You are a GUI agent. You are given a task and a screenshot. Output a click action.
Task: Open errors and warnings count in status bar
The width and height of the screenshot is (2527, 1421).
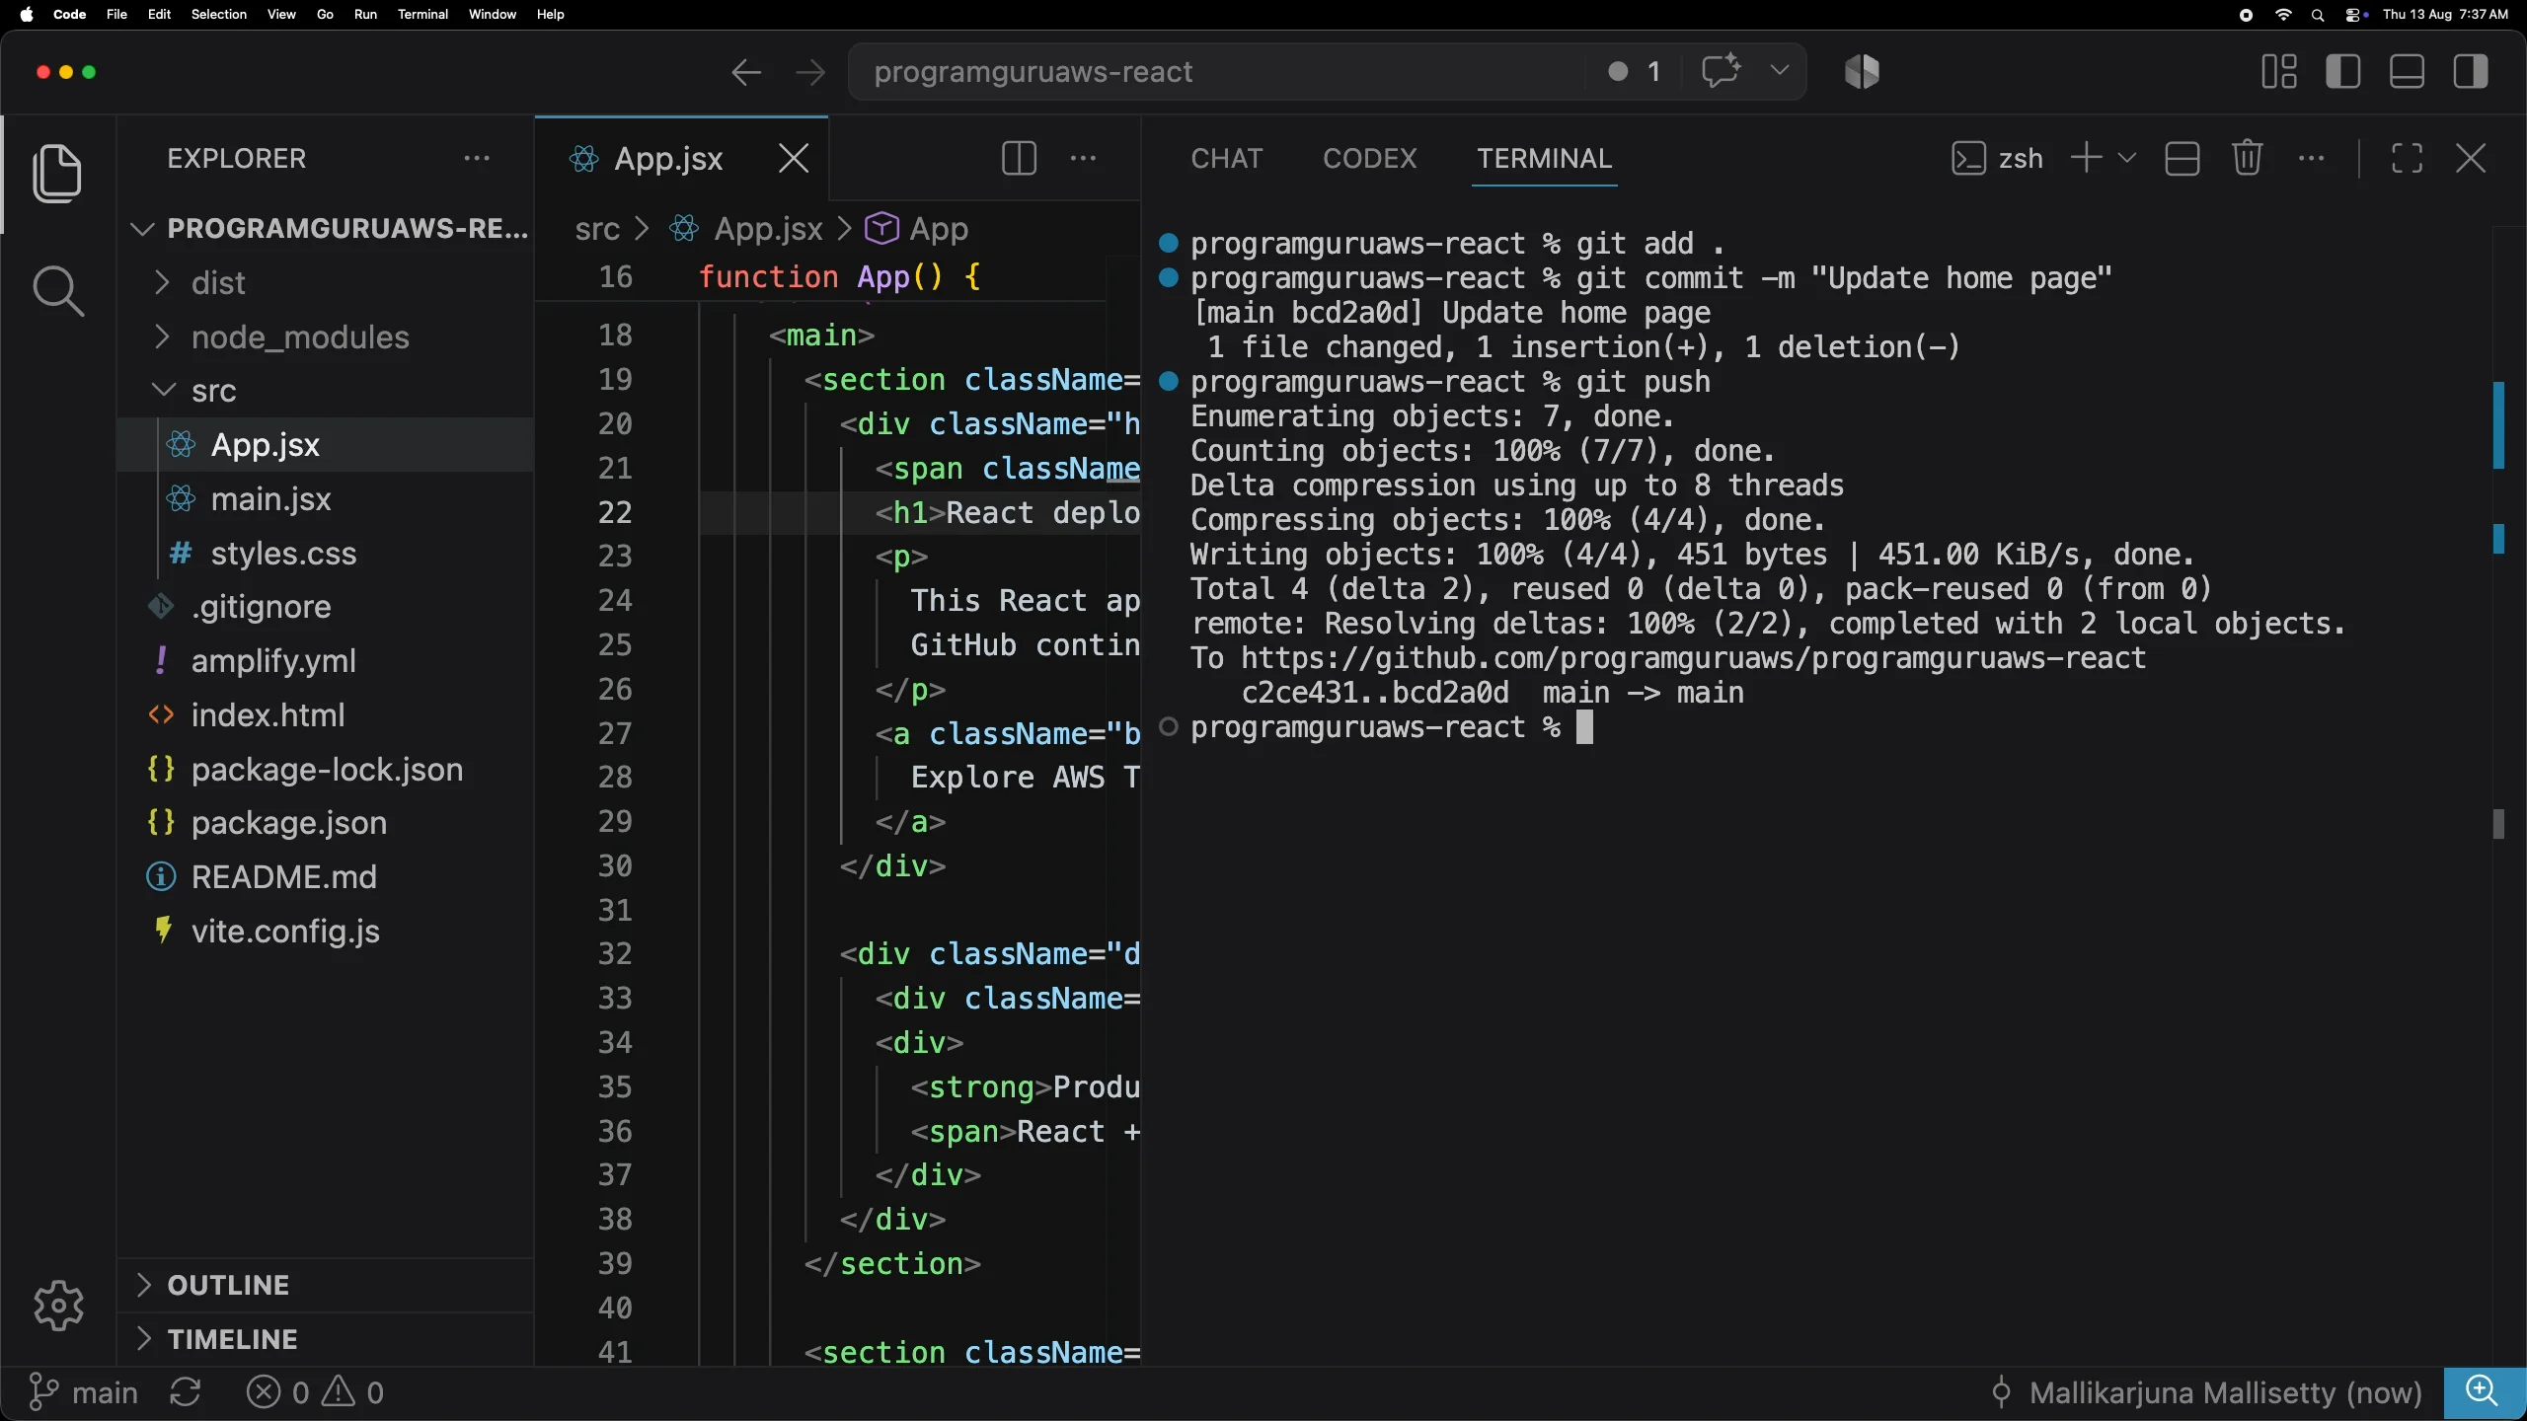pos(315,1392)
